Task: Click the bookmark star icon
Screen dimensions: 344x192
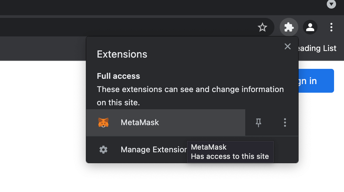Action: [262, 27]
